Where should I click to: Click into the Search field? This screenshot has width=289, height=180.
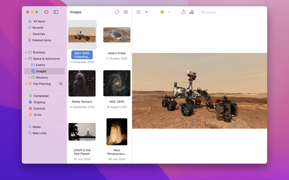tap(232, 12)
